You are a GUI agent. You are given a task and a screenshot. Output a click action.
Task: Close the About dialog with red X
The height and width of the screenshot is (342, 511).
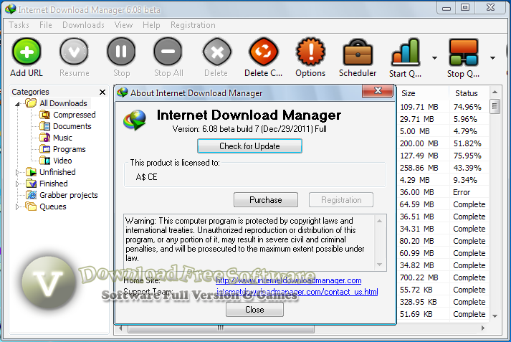click(x=378, y=90)
